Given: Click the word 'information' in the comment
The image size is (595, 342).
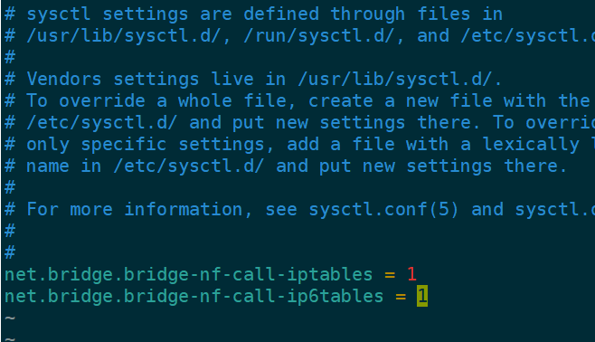Looking at the screenshot, I should point(184,210).
